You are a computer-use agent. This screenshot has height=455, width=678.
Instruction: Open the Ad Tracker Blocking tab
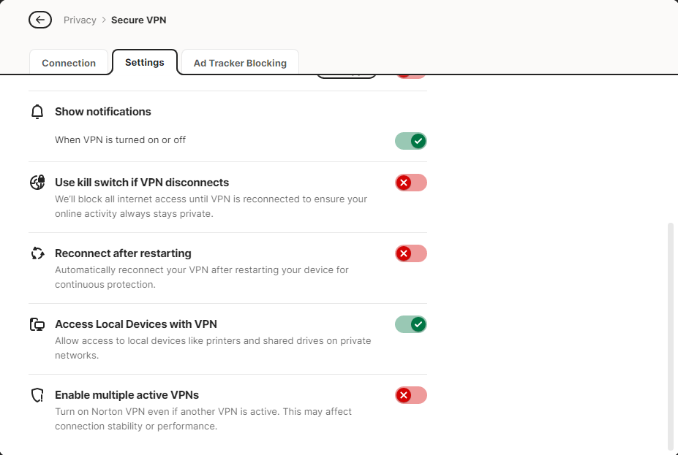[x=240, y=63]
